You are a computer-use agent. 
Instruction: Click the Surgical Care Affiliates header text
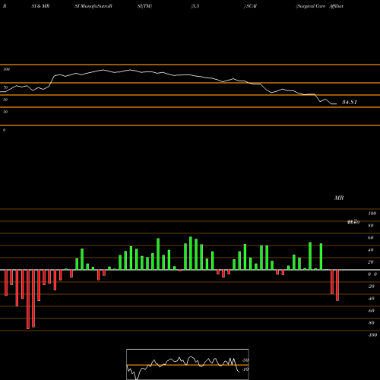coord(320,6)
